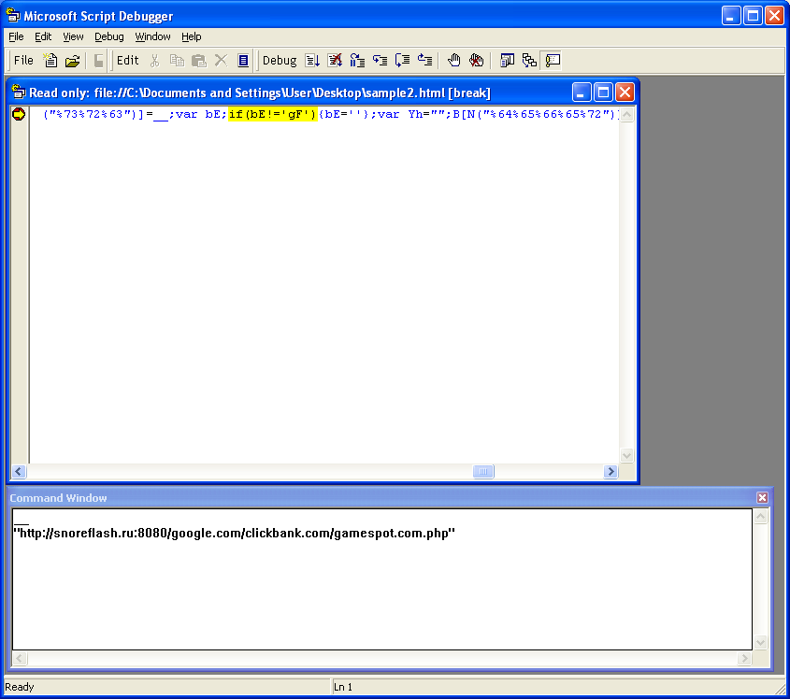Image resolution: width=790 pixels, height=699 pixels.
Task: Close the Command Window panel
Action: (x=762, y=498)
